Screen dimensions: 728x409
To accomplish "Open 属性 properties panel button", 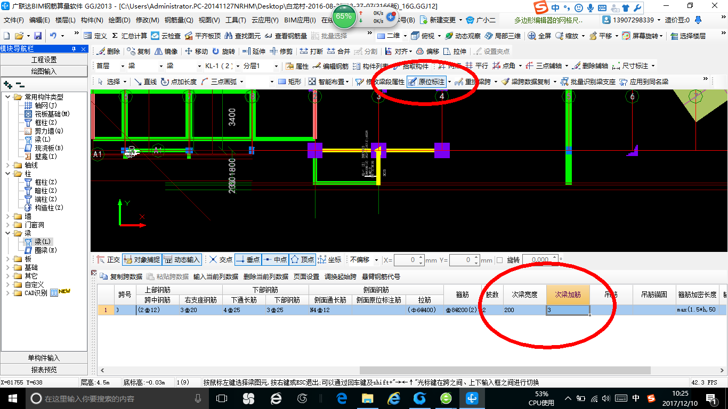I will (x=297, y=66).
